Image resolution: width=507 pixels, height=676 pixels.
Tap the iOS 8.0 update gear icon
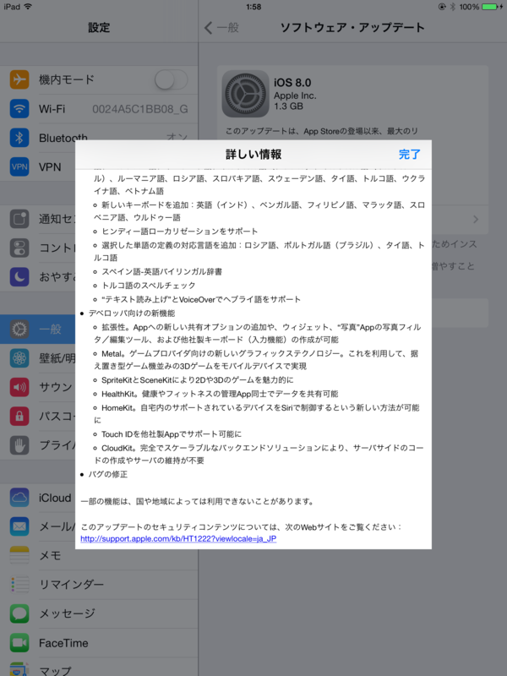pos(245,94)
